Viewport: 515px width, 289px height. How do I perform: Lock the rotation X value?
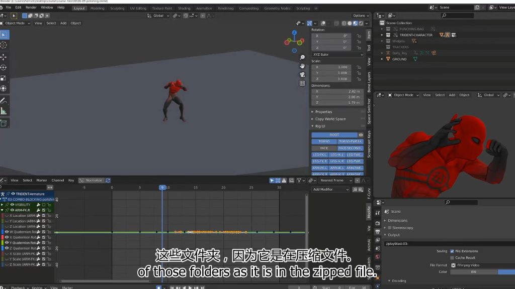(359, 36)
